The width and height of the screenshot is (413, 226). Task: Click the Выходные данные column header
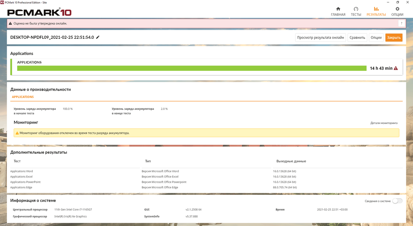tap(291, 161)
